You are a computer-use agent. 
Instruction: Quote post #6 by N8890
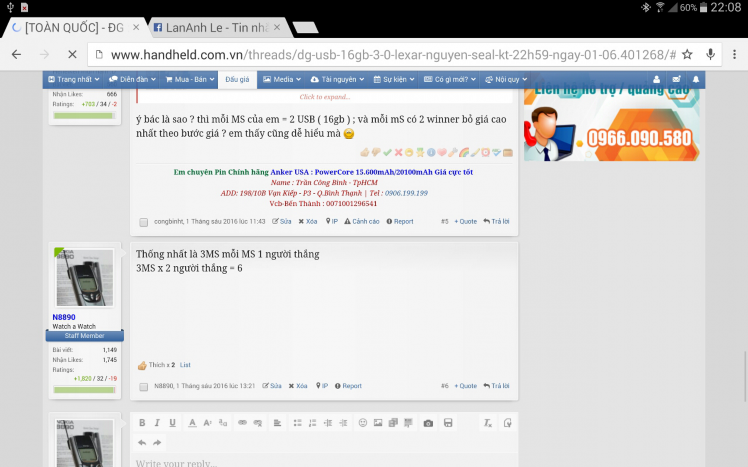click(465, 386)
